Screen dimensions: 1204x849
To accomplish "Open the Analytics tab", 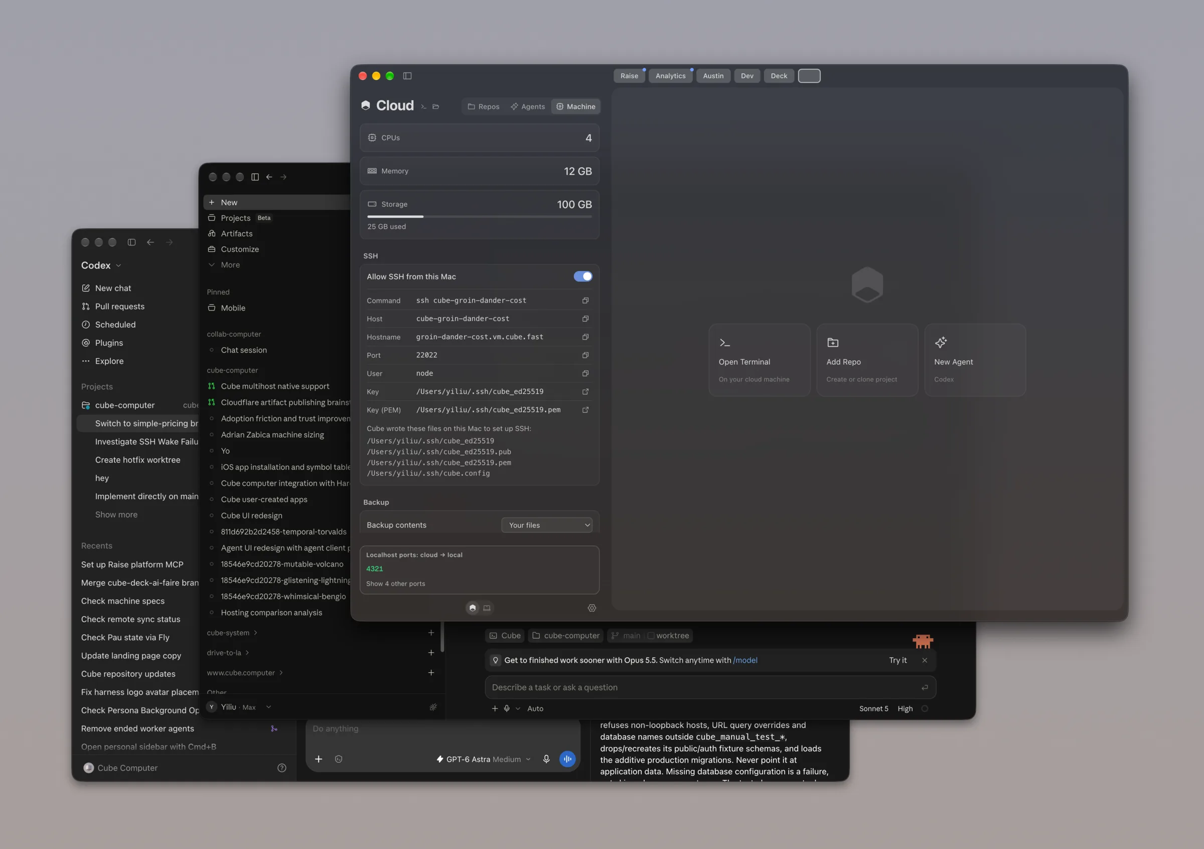I will tap(670, 76).
